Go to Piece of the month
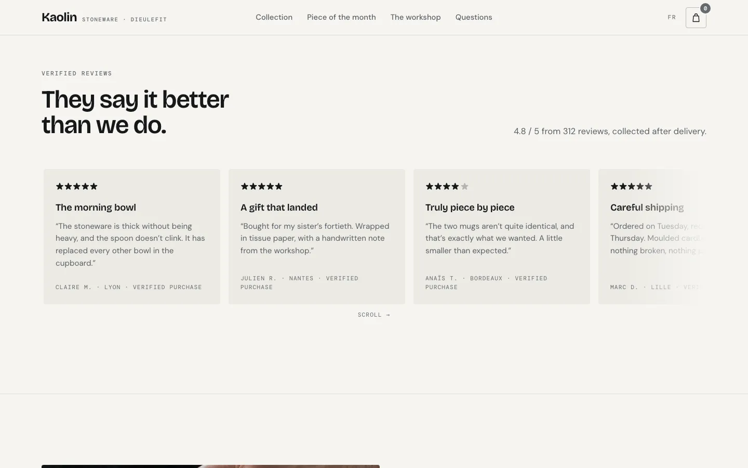Screen dimensions: 748x468 (x=341, y=17)
